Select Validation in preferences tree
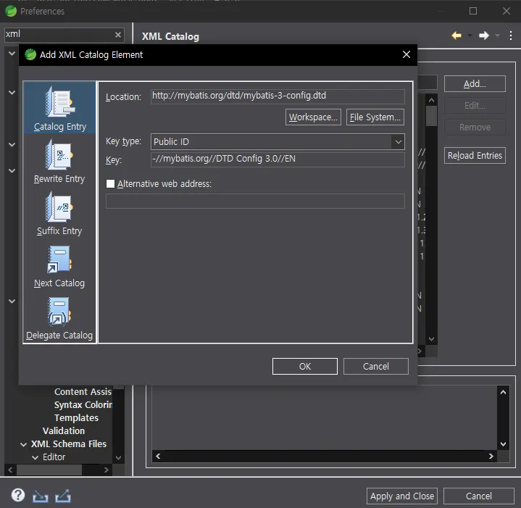This screenshot has width=521, height=508. 64,431
